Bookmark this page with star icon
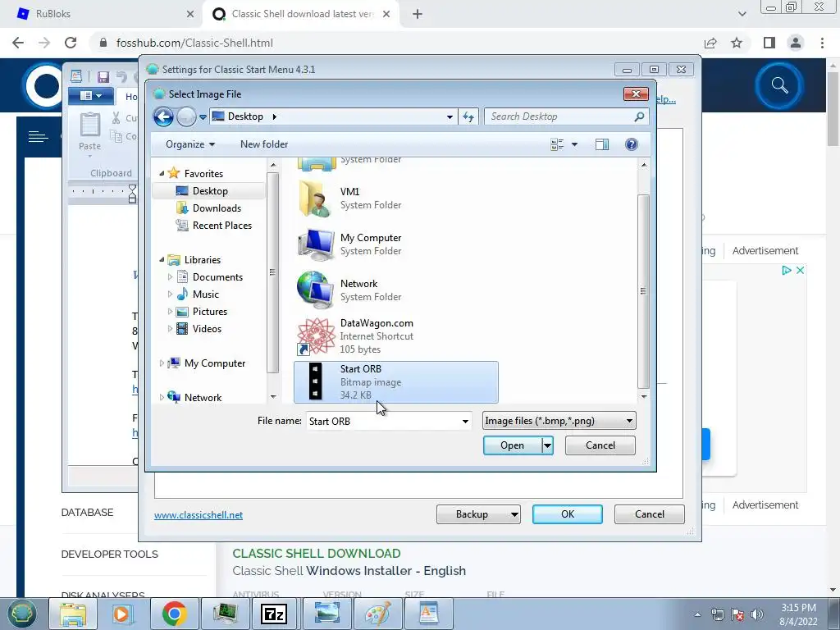Image resolution: width=840 pixels, height=630 pixels. click(737, 43)
